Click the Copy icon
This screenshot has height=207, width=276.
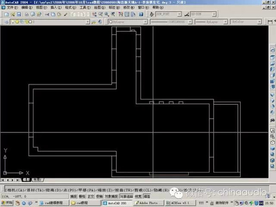53,14
